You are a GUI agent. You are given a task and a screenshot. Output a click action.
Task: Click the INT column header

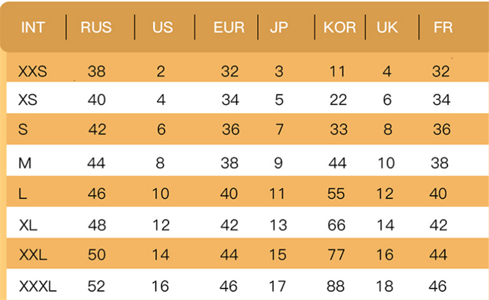tap(33, 27)
